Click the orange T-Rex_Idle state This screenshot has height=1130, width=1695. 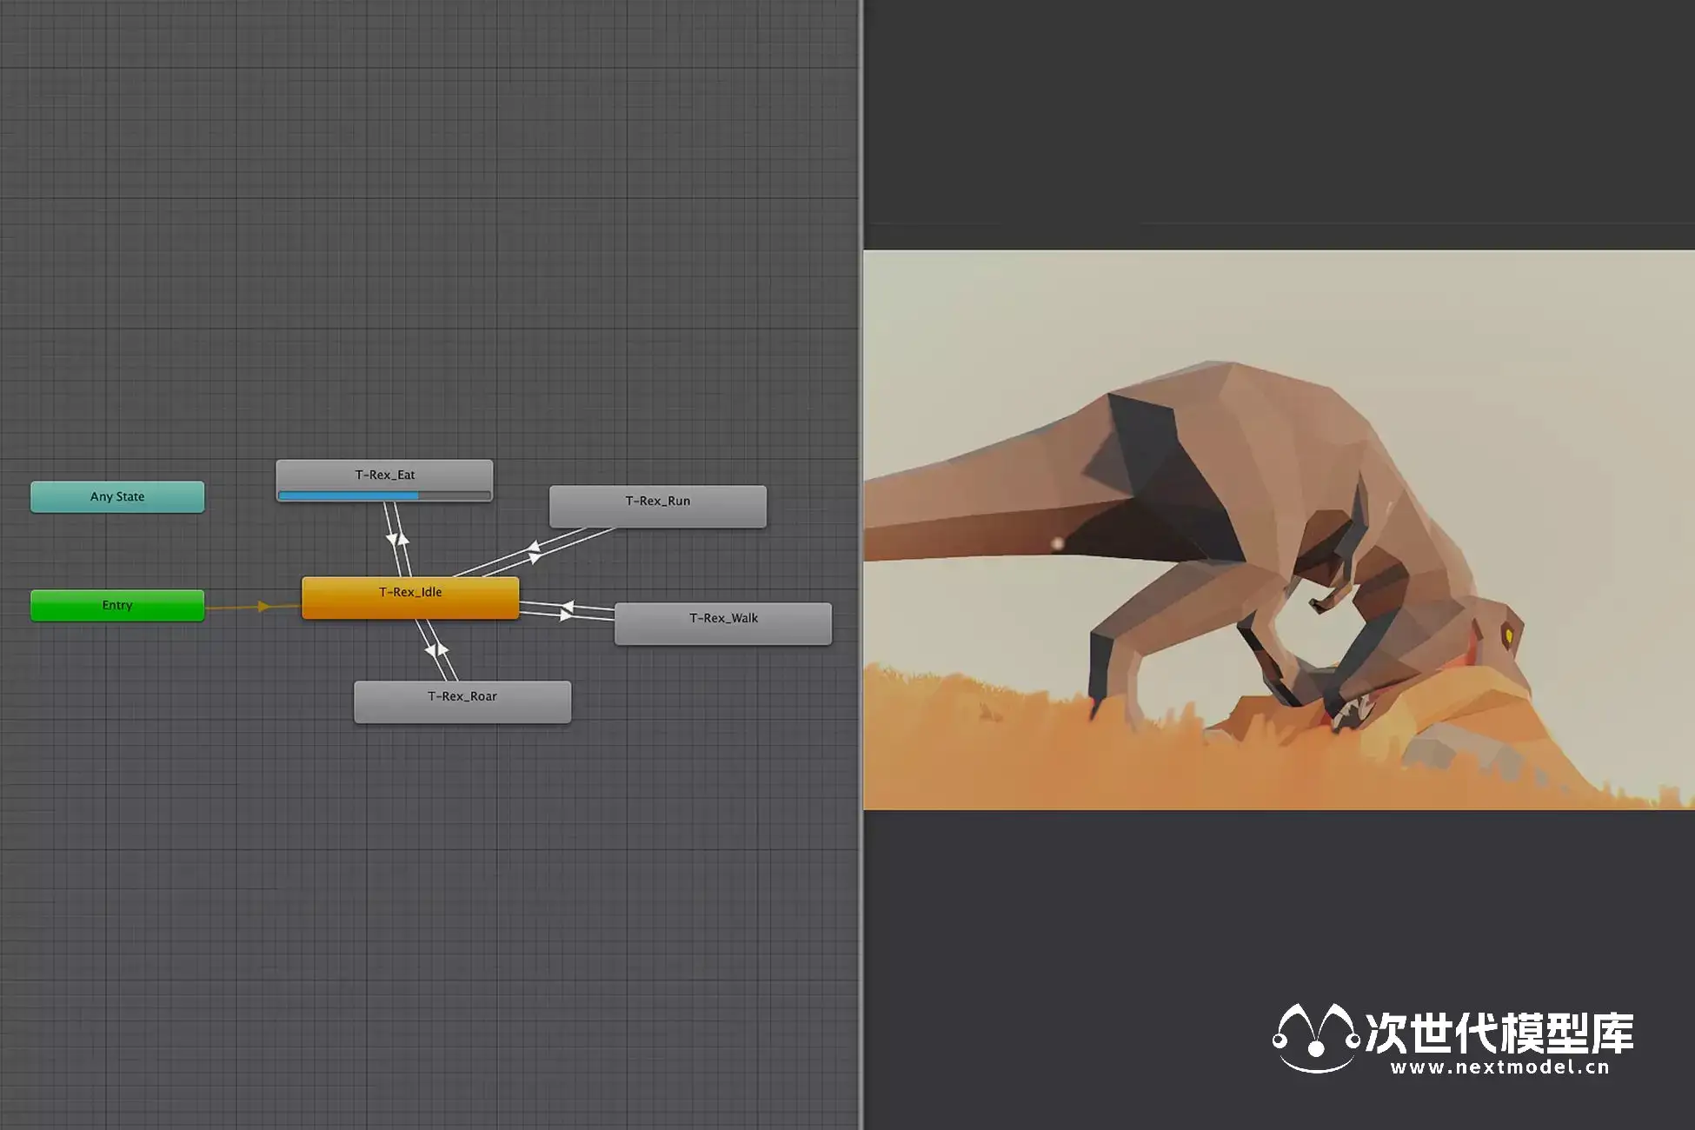coord(409,598)
